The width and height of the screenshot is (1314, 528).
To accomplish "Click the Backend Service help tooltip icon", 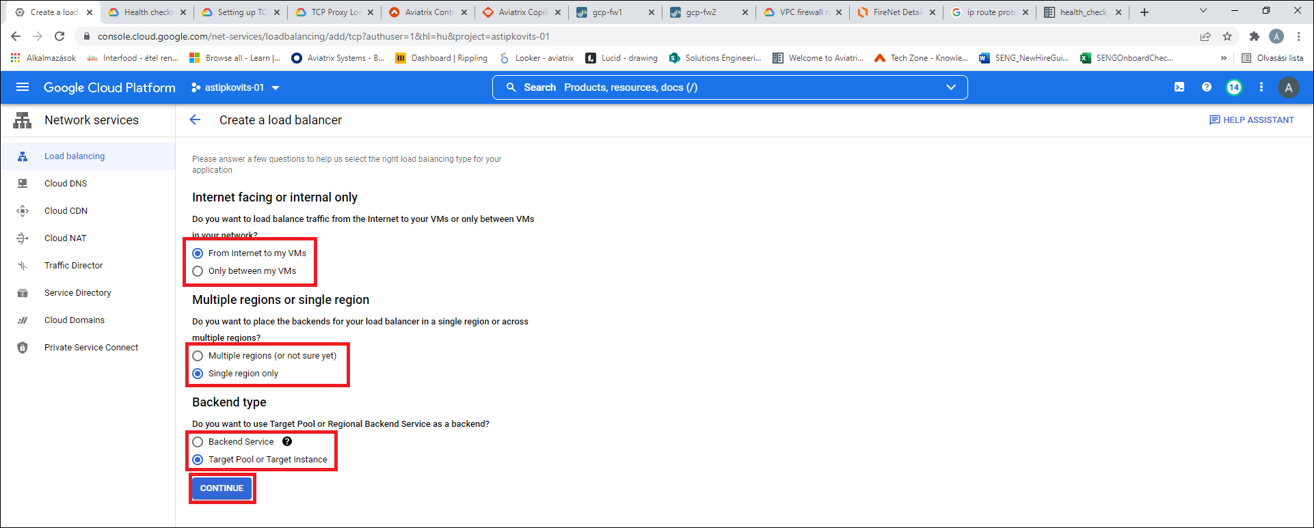I will click(x=287, y=442).
